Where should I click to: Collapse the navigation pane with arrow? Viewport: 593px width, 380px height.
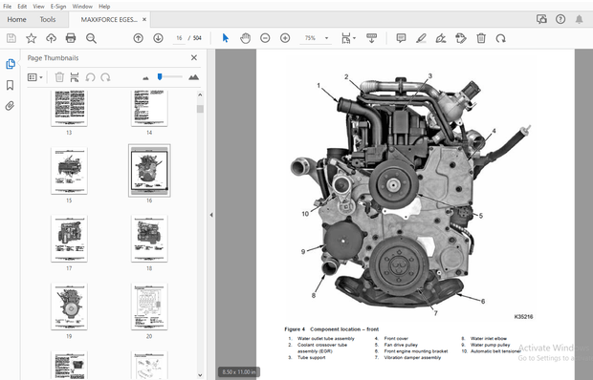(x=211, y=215)
